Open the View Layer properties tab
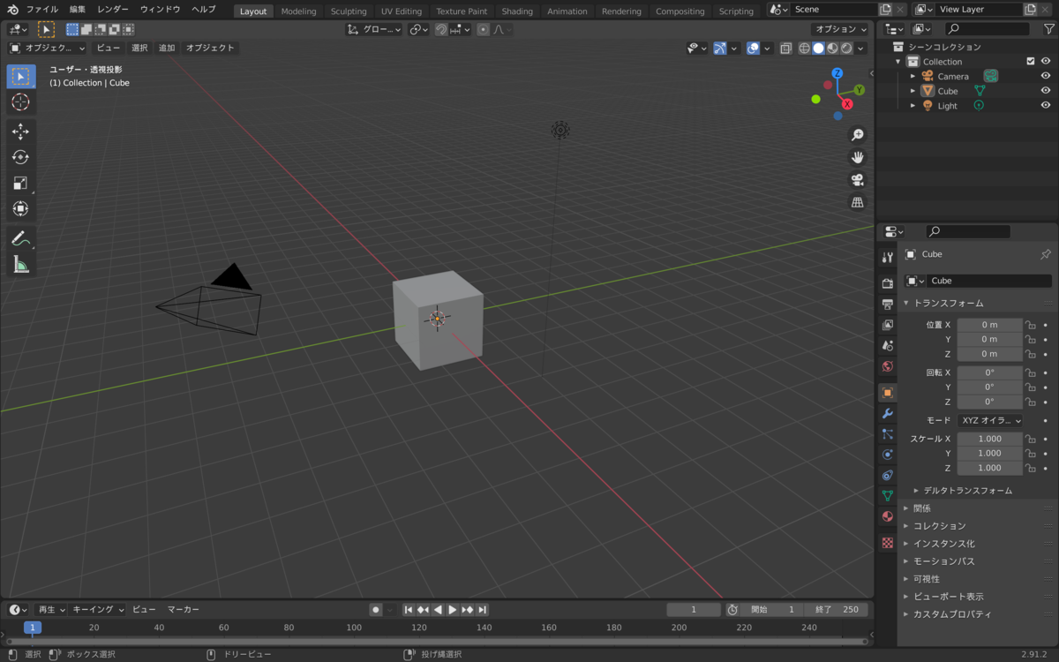This screenshot has width=1059, height=662. [x=888, y=325]
